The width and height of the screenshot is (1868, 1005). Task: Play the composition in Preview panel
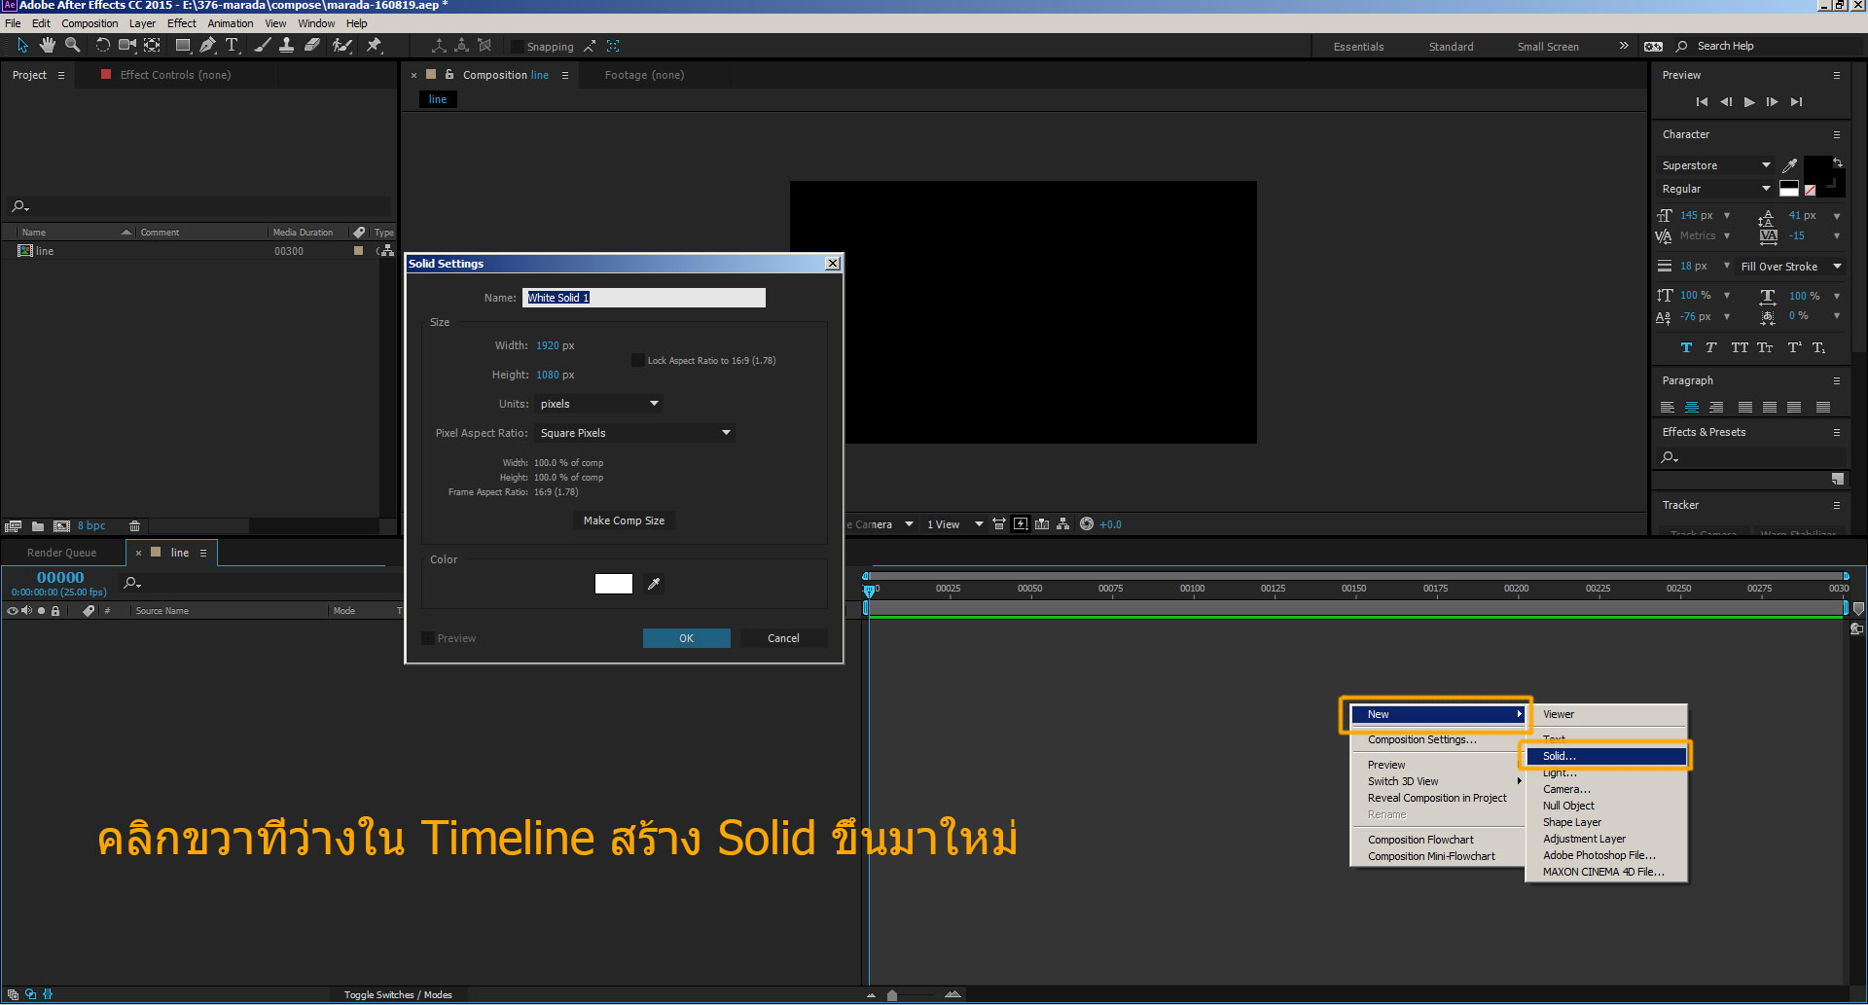[x=1748, y=102]
